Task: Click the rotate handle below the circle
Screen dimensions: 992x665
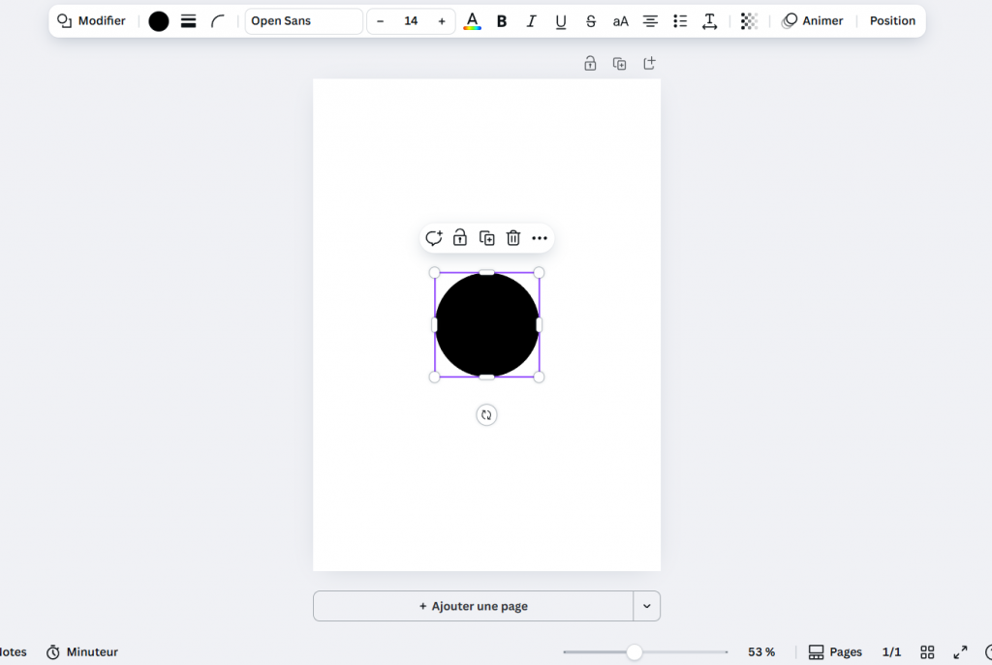Action: click(486, 415)
